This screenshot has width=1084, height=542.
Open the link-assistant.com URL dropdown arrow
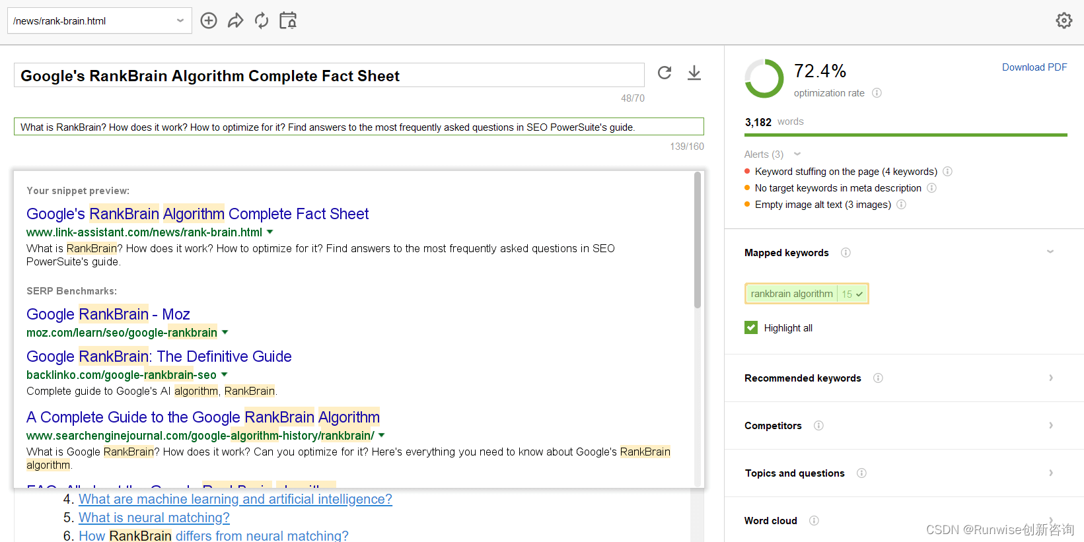(270, 232)
